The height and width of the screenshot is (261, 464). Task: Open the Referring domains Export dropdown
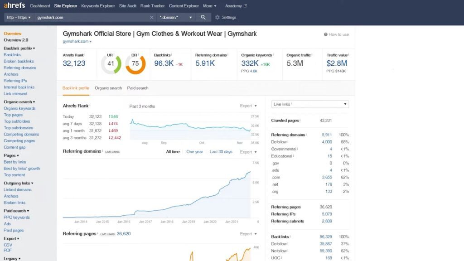pyautogui.click(x=248, y=152)
